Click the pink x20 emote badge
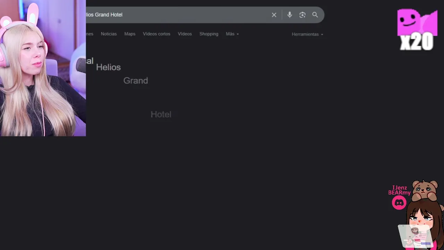 [x=417, y=30]
